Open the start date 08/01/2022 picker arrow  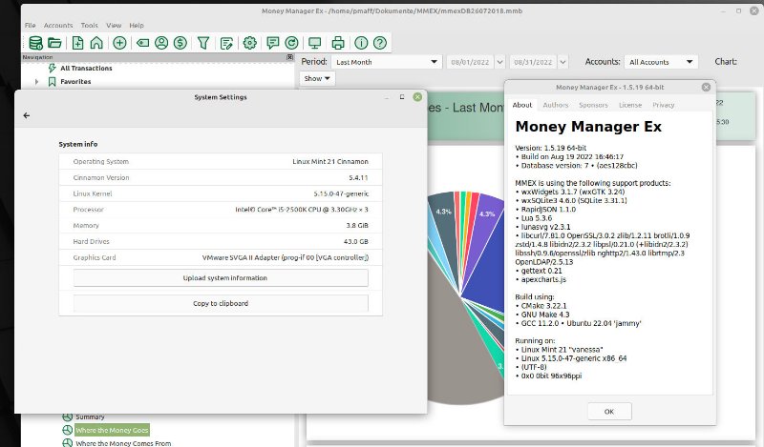click(x=499, y=62)
